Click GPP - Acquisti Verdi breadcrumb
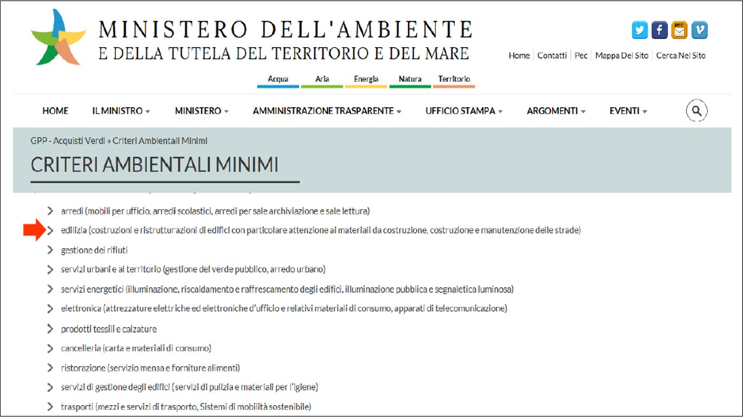The image size is (743, 417). click(68, 141)
